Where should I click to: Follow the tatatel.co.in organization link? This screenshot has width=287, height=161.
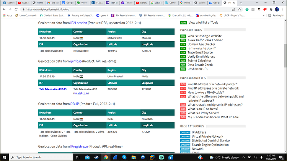[x=81, y=93]
